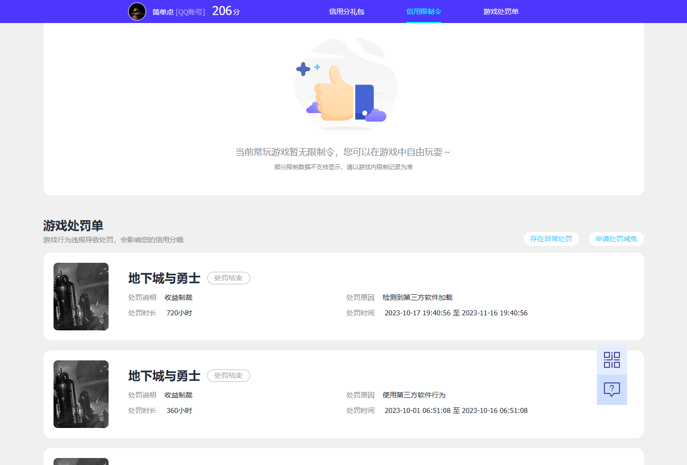Open the QR code floating icon

[611, 360]
